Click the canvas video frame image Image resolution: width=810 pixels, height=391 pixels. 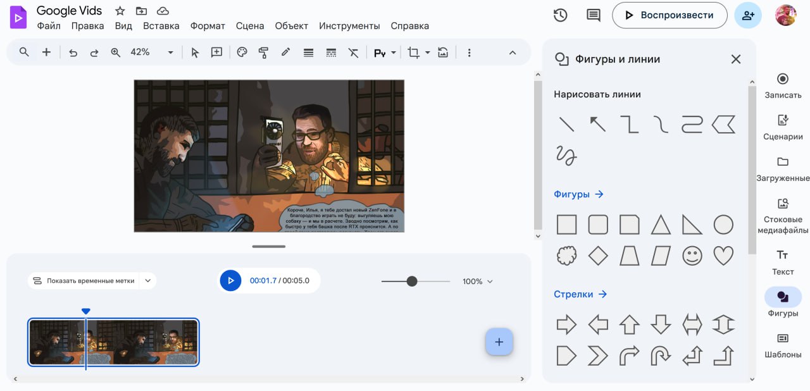click(x=269, y=156)
